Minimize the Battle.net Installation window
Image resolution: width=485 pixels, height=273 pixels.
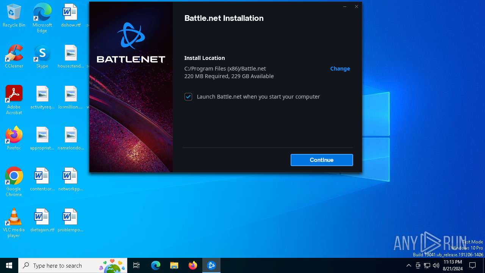pos(344,6)
